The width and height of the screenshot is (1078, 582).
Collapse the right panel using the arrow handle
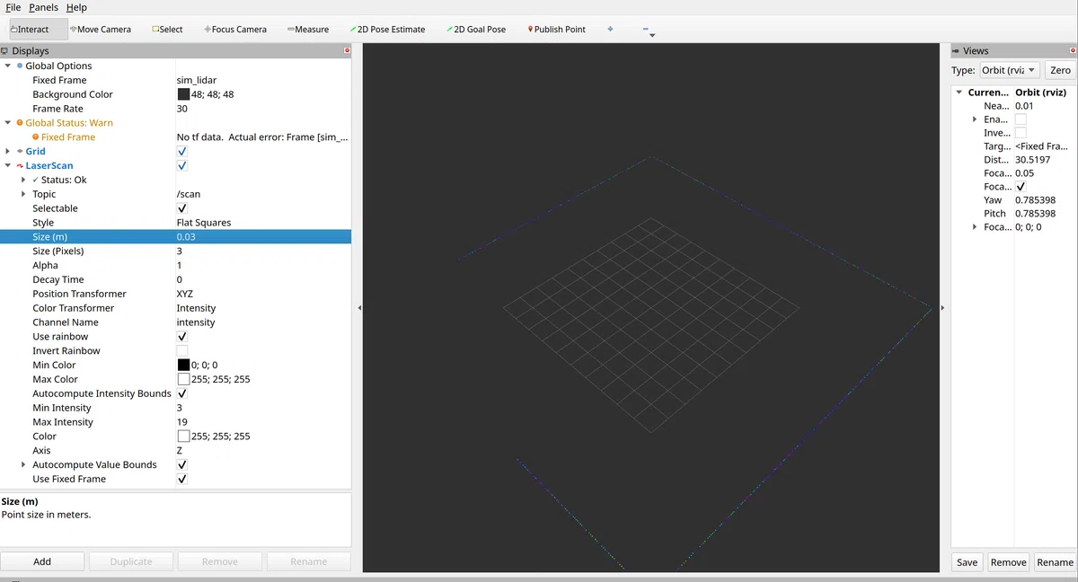coord(942,308)
